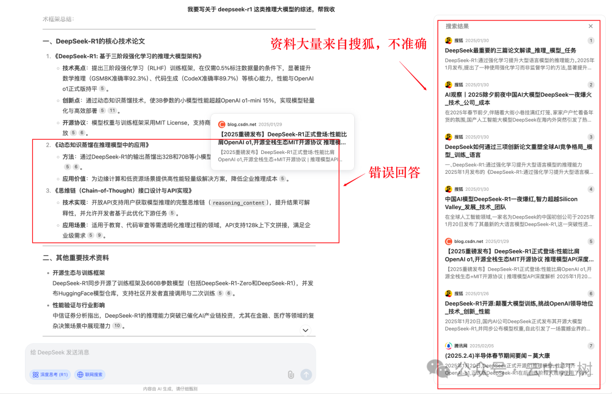Image resolution: width=612 pixels, height=394 pixels.
Task: Click citation badge 5 after 降低企业推理成本
Action: 283,179
